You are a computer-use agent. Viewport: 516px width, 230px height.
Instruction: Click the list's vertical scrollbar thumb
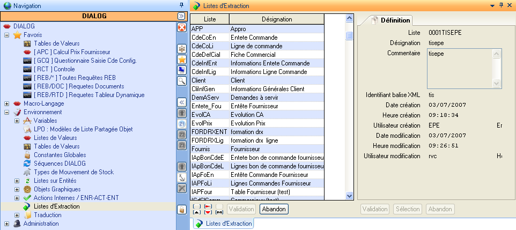pyautogui.click(x=349, y=36)
